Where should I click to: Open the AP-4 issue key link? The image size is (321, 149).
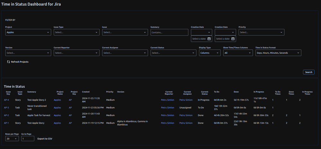coord(6,100)
